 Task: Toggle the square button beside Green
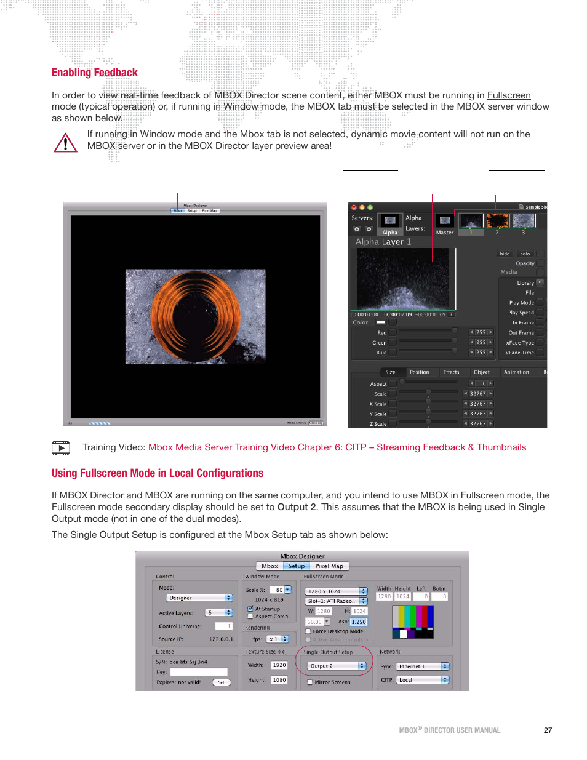click(393, 342)
